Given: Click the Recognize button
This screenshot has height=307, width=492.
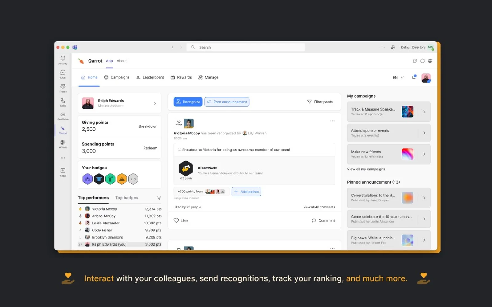Looking at the screenshot, I should coord(188,102).
